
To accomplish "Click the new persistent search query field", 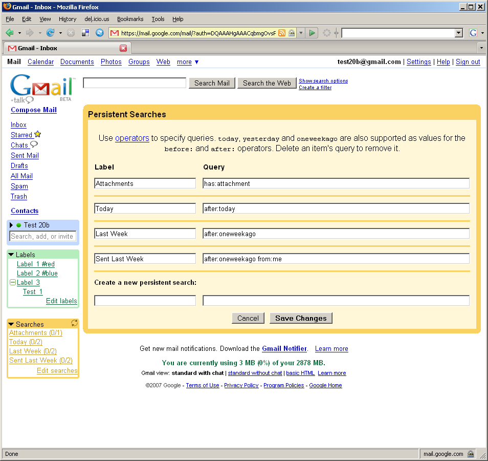I will (x=336, y=301).
